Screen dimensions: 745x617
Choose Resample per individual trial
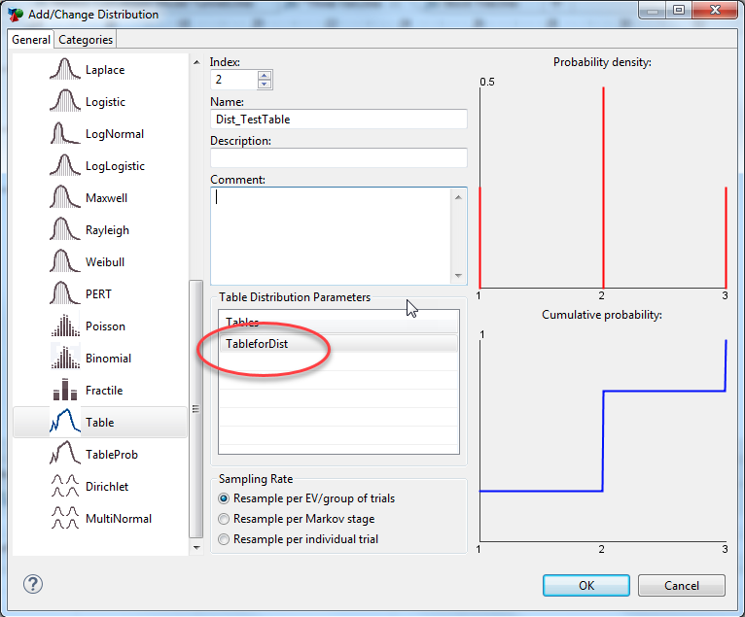pyautogui.click(x=225, y=539)
